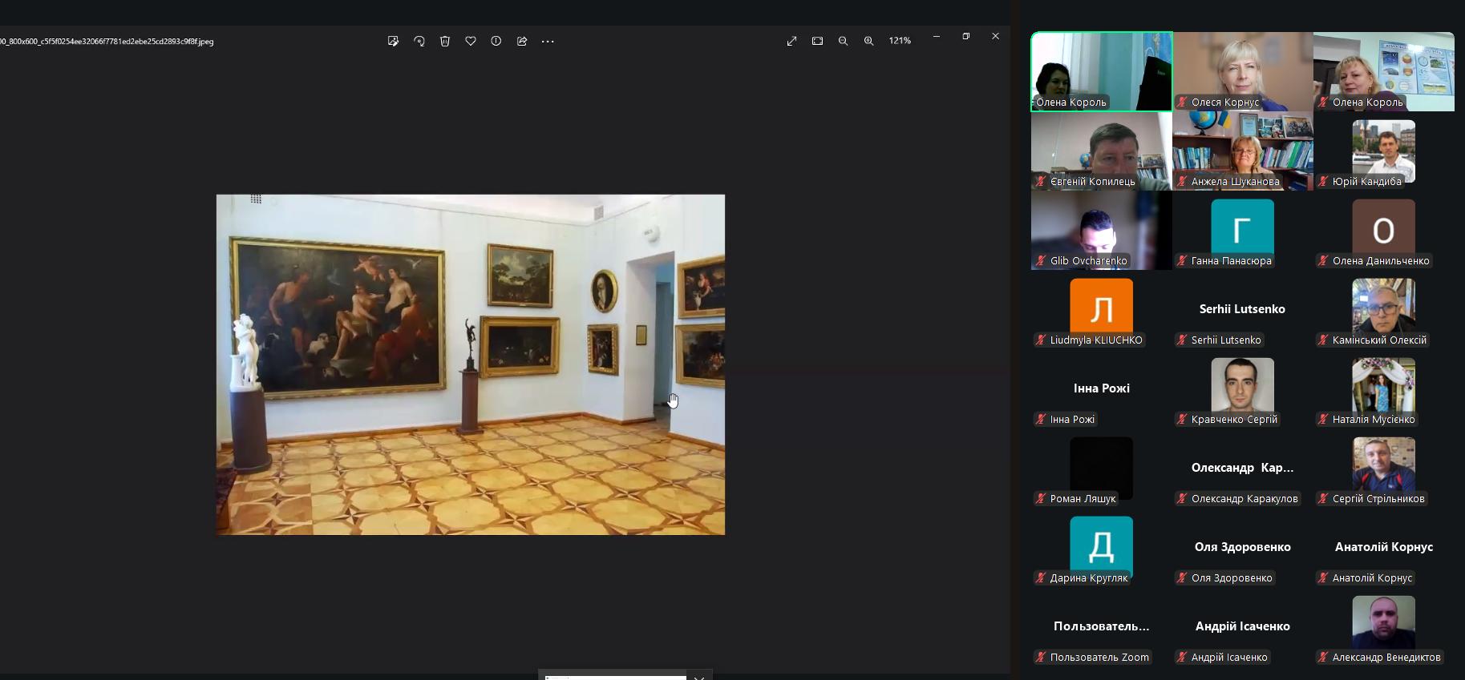1465x680 pixels.
Task: Add photo to favorites with heart icon
Action: [x=471, y=41]
